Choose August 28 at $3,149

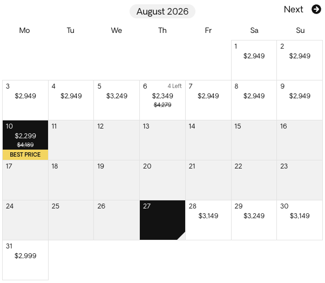(x=208, y=220)
